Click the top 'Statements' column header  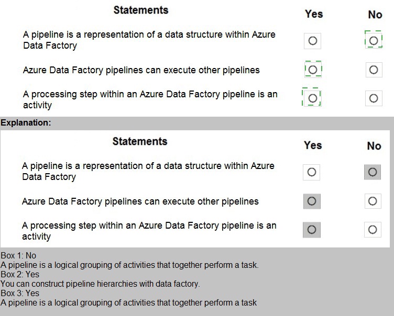[x=141, y=10]
